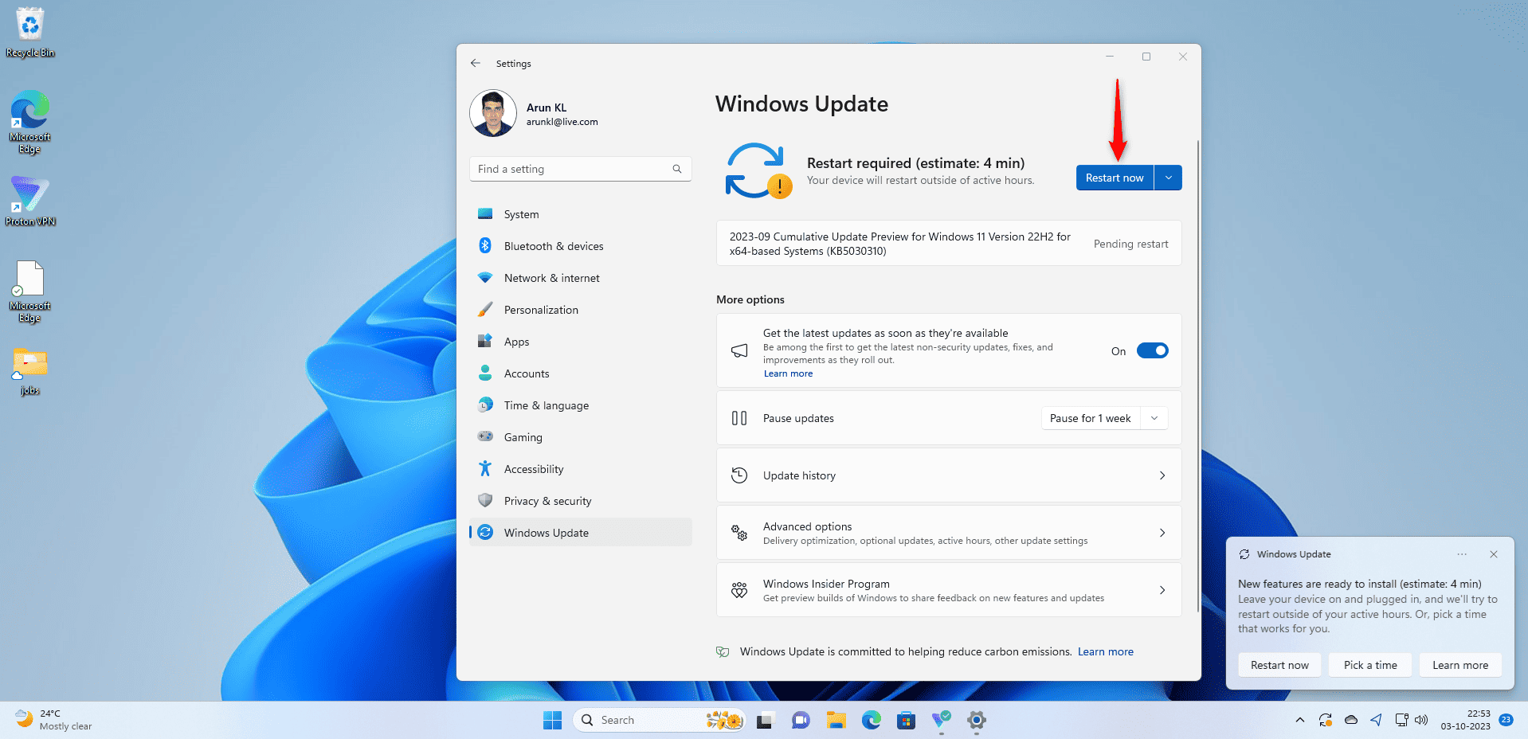This screenshot has width=1528, height=739.
Task: Launch Microsoft Edge from taskbar
Action: (871, 720)
